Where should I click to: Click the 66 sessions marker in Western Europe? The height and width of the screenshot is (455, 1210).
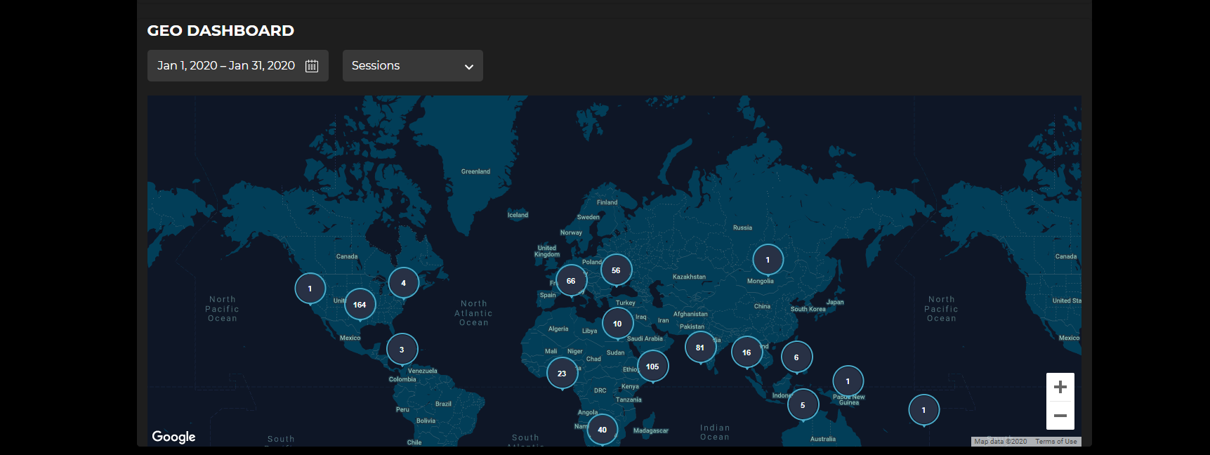click(x=571, y=281)
